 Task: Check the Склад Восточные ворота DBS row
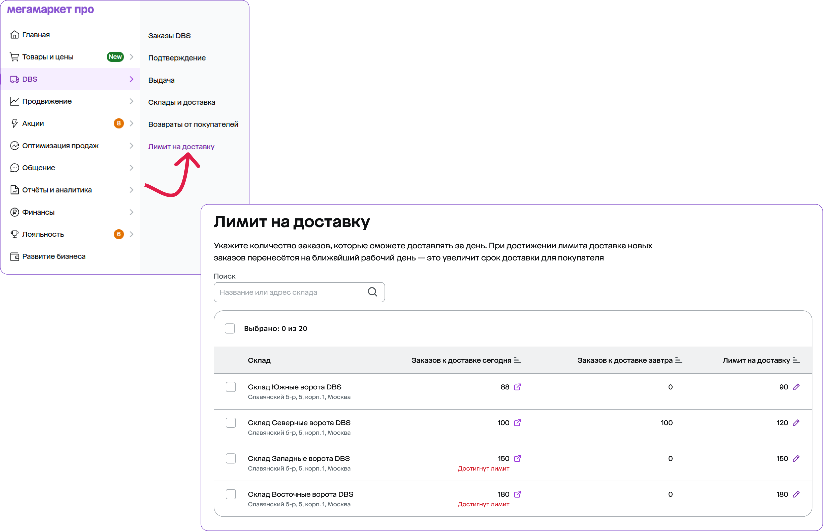231,494
